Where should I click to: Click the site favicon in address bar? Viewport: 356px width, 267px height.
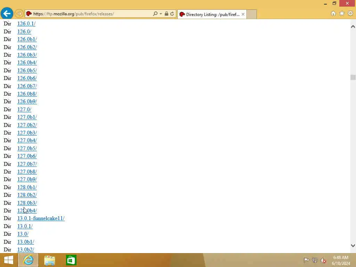click(29, 14)
